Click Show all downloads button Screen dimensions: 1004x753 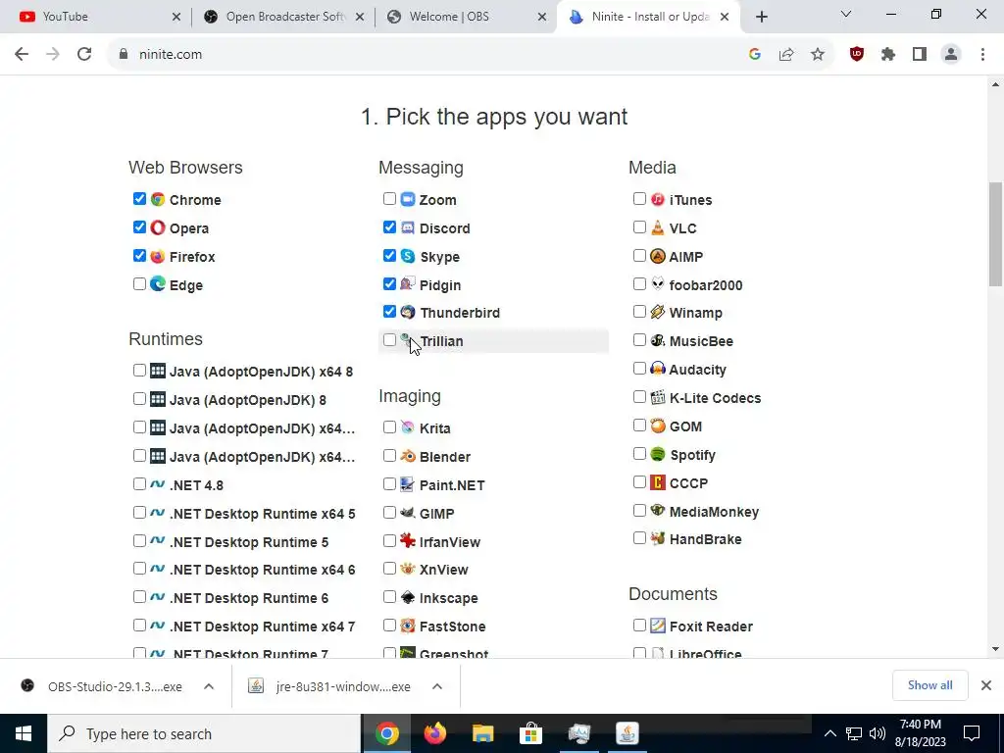(929, 685)
